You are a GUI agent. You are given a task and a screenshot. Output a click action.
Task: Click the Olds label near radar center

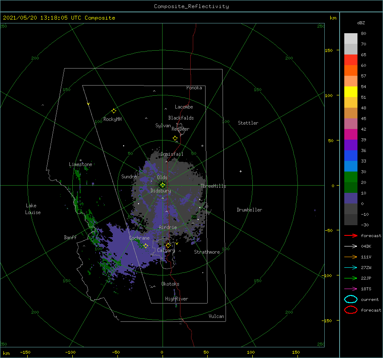pos(162,178)
